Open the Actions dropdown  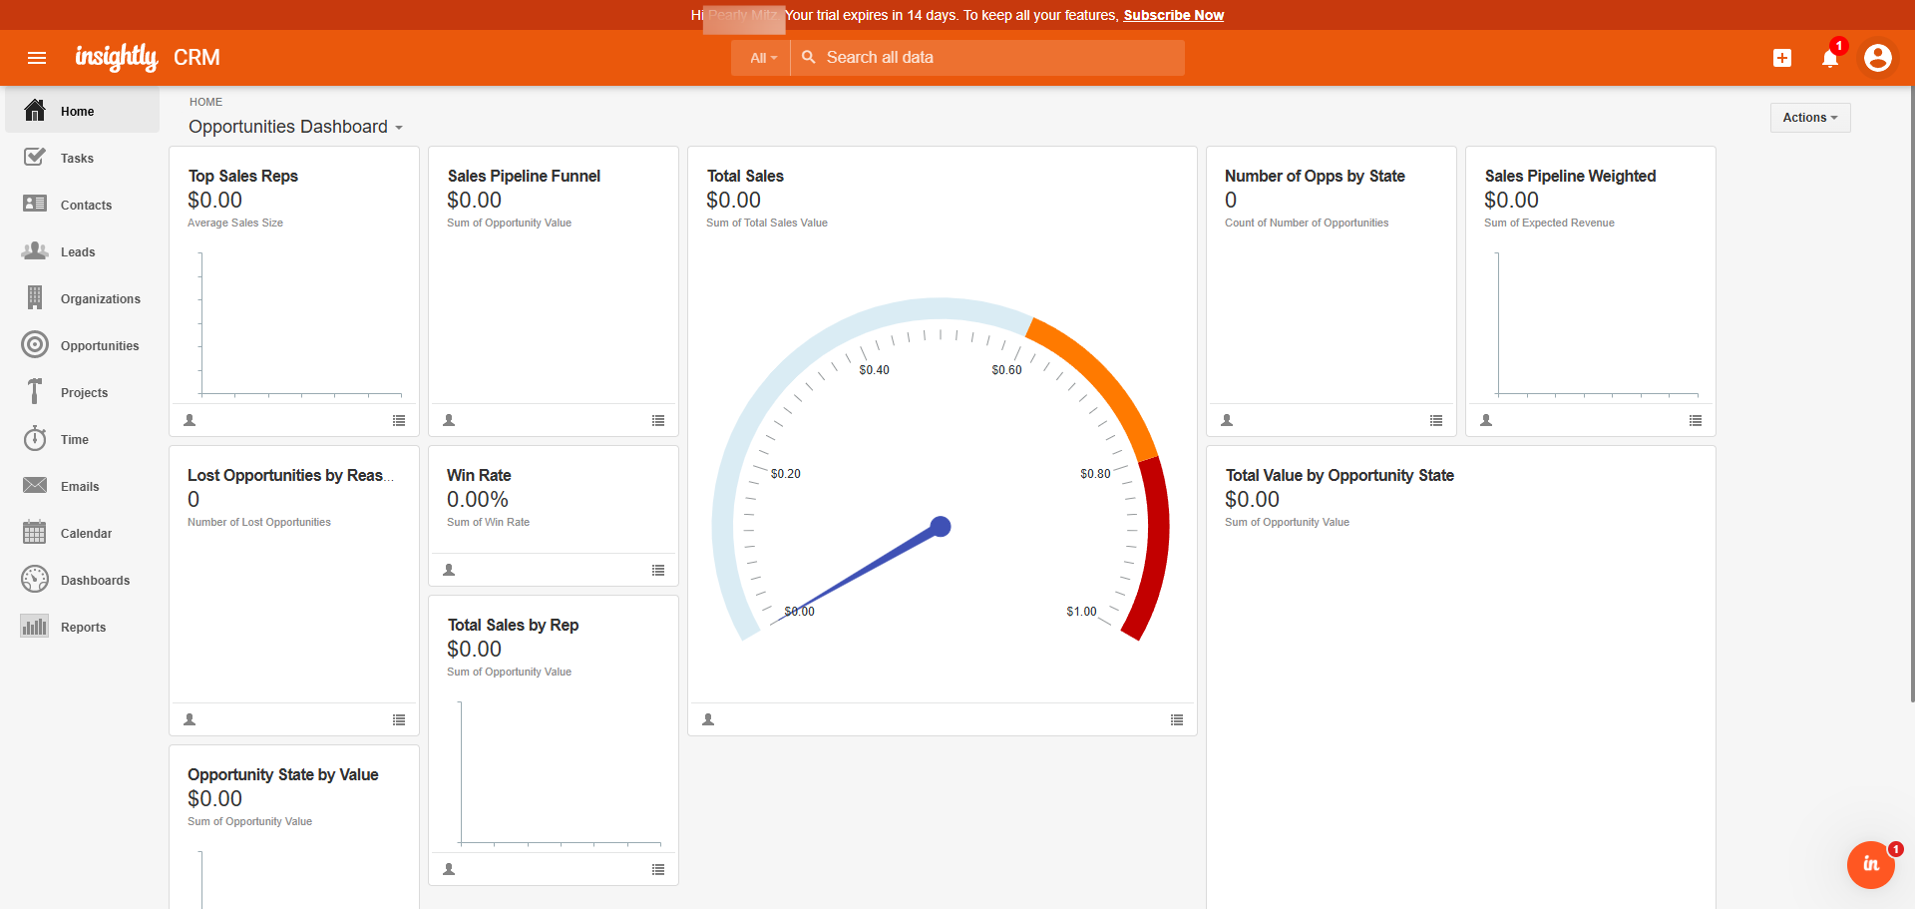[x=1809, y=118]
